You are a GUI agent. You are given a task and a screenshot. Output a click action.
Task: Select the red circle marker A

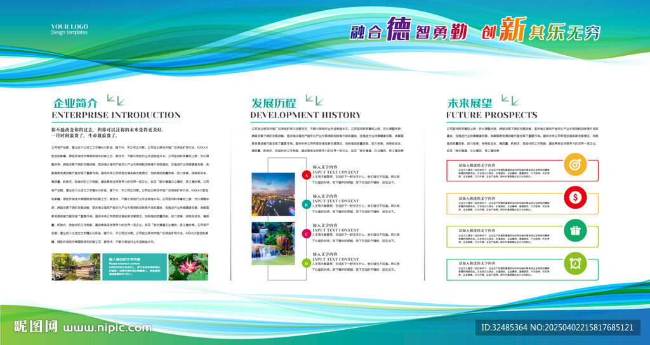click(306, 175)
